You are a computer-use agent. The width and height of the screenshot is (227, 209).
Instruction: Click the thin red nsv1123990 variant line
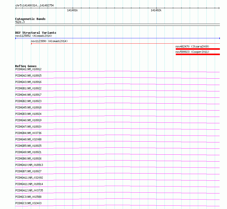coord(125,43)
